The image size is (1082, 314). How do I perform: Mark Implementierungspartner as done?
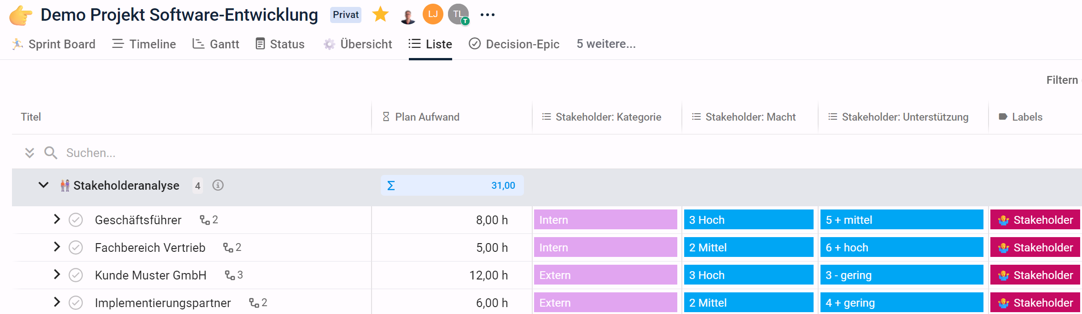(76, 303)
